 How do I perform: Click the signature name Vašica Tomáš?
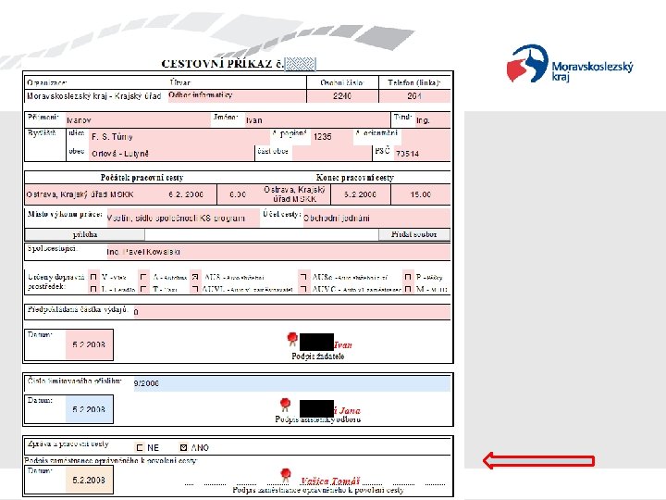[x=330, y=481]
